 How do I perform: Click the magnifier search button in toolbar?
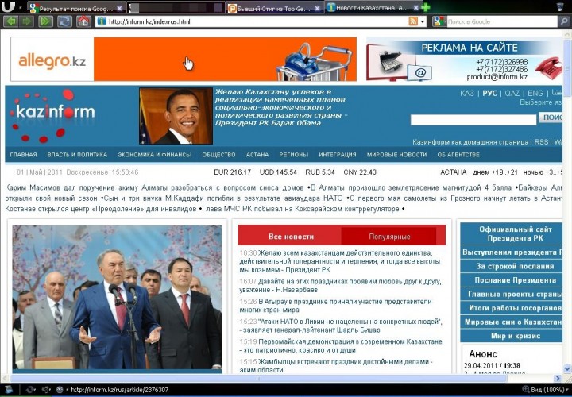[x=563, y=21]
